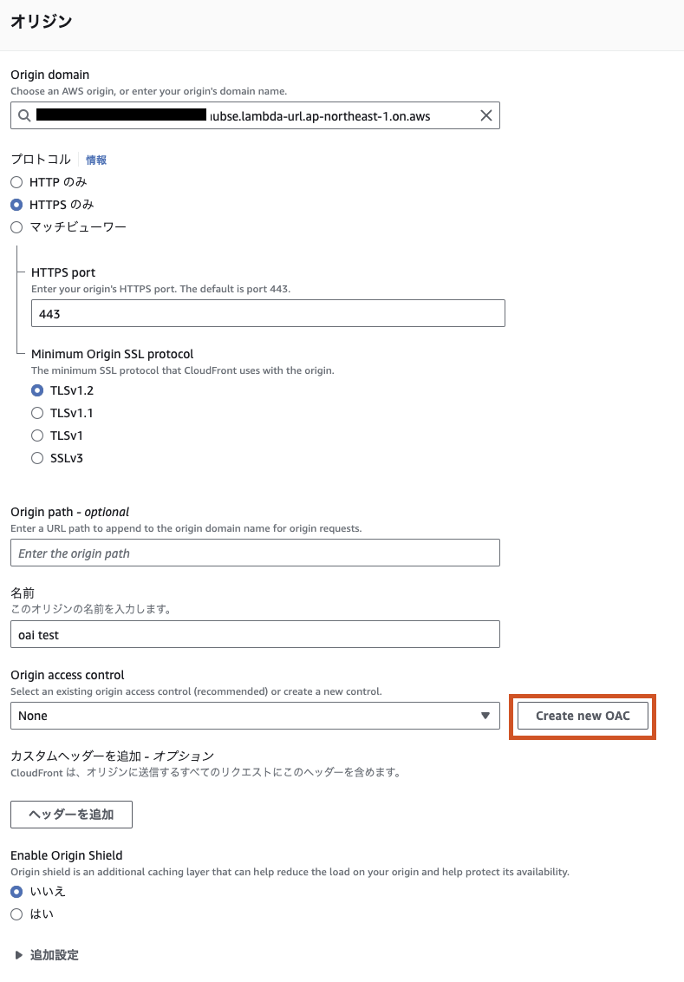Click the Origin path input field

[x=256, y=553]
